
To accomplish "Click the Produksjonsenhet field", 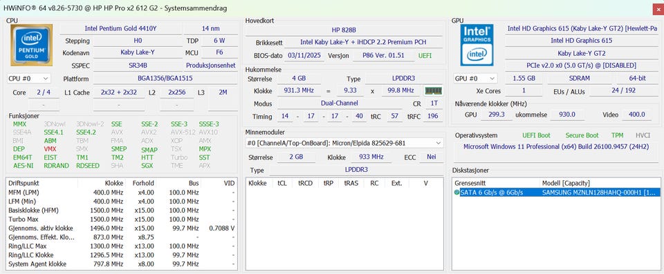I will (210, 66).
